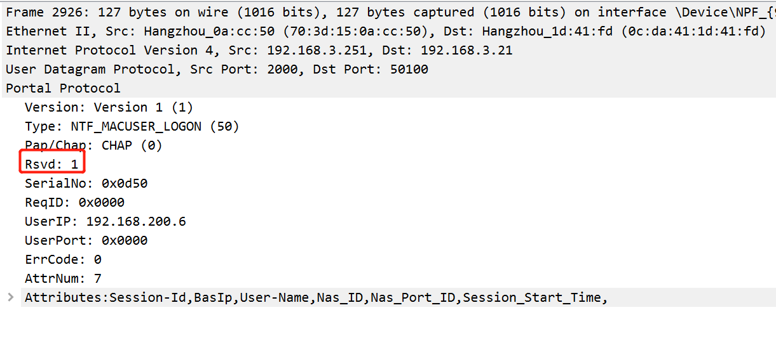Click the AttrNum: 7 field
This screenshot has width=776, height=343.
tap(63, 278)
